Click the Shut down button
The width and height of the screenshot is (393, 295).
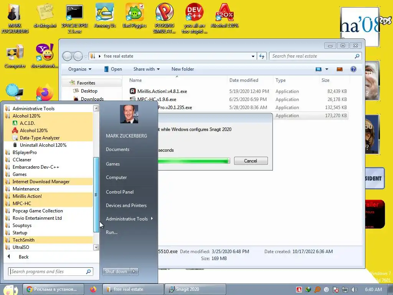116,272
